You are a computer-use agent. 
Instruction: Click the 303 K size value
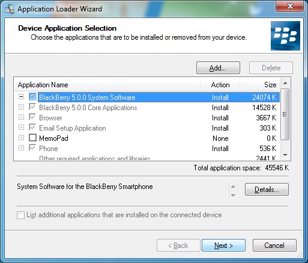pos(268,128)
